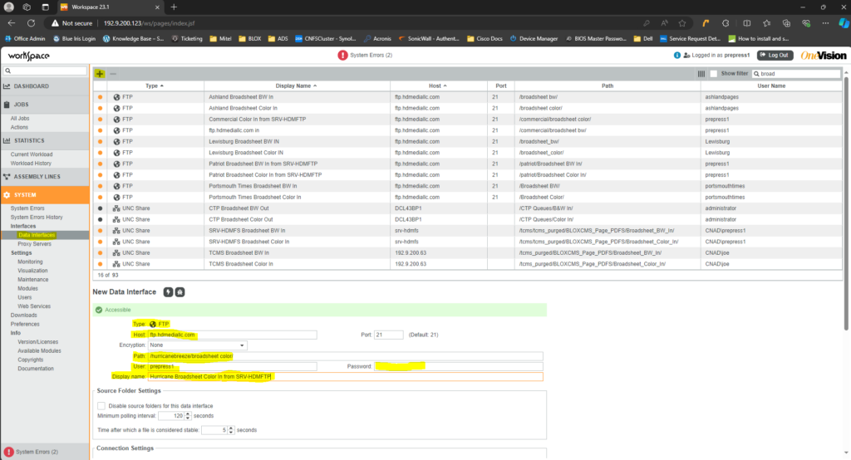Toggle the Show filter checkbox
This screenshot has height=460, width=851.
(x=713, y=74)
